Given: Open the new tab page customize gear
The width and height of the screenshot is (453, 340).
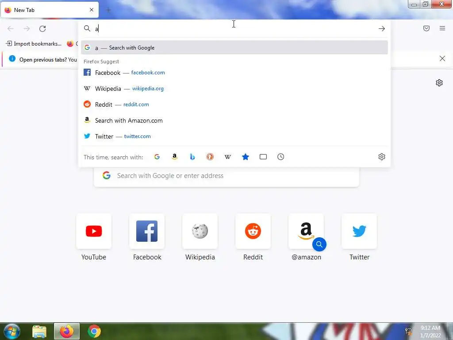Looking at the screenshot, I should (439, 83).
